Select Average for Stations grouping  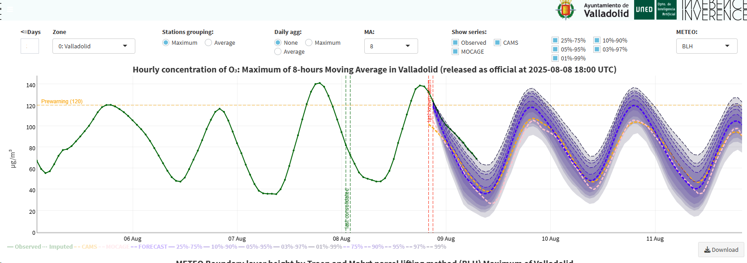[208, 43]
